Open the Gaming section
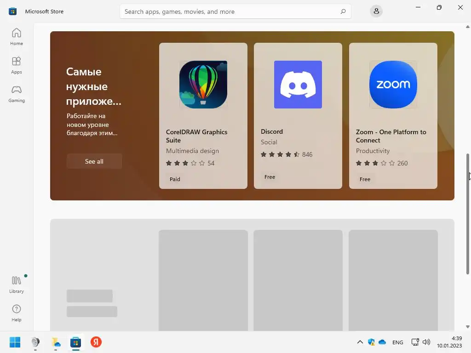This screenshot has width=471, height=353. pyautogui.click(x=16, y=94)
